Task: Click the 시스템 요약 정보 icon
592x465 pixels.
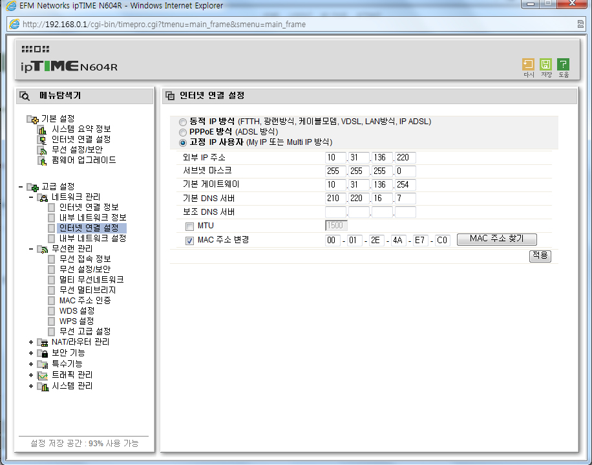Action: click(x=42, y=129)
